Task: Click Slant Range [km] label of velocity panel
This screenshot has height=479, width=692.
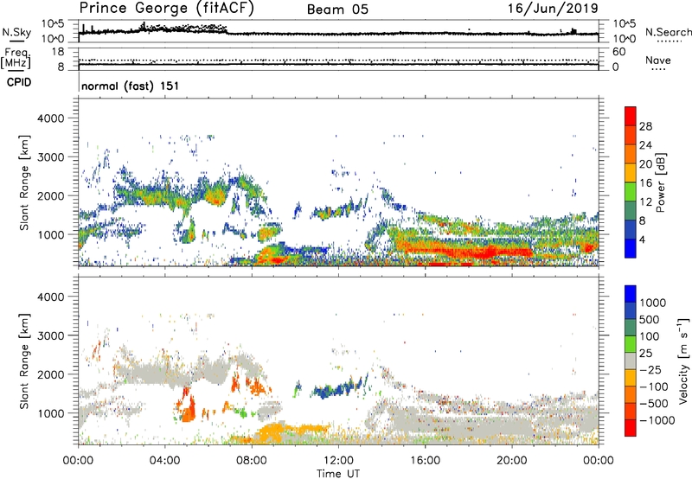Action: pyautogui.click(x=24, y=361)
